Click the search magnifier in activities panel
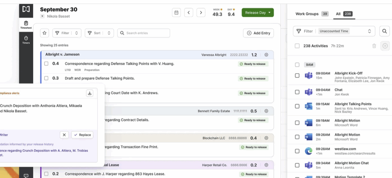The image size is (392, 178). coord(384,31)
